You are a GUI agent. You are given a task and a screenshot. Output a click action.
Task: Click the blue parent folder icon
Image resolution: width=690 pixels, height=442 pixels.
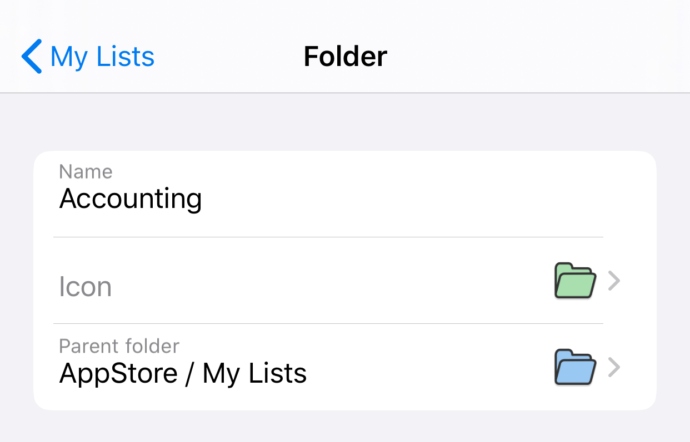coord(575,367)
